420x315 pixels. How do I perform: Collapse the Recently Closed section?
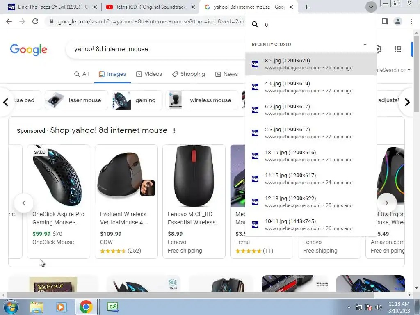coord(365,44)
